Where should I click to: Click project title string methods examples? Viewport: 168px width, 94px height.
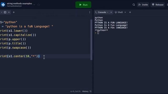(19, 3)
